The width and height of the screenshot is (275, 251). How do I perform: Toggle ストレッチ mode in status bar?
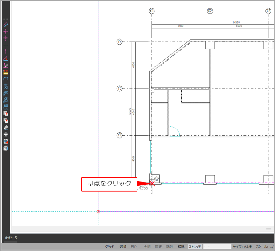point(195,247)
